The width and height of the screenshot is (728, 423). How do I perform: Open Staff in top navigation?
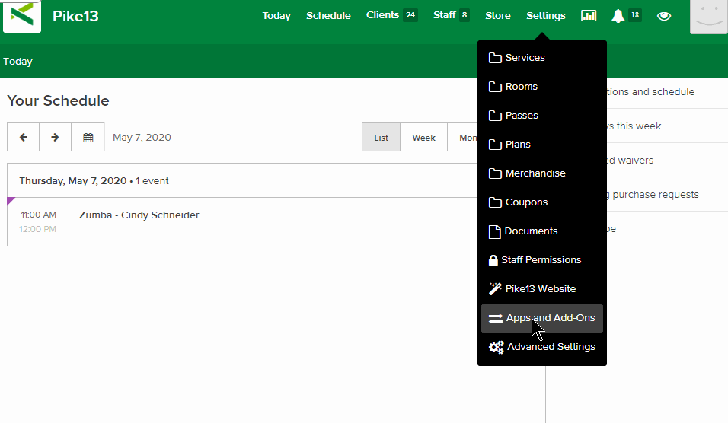[444, 15]
